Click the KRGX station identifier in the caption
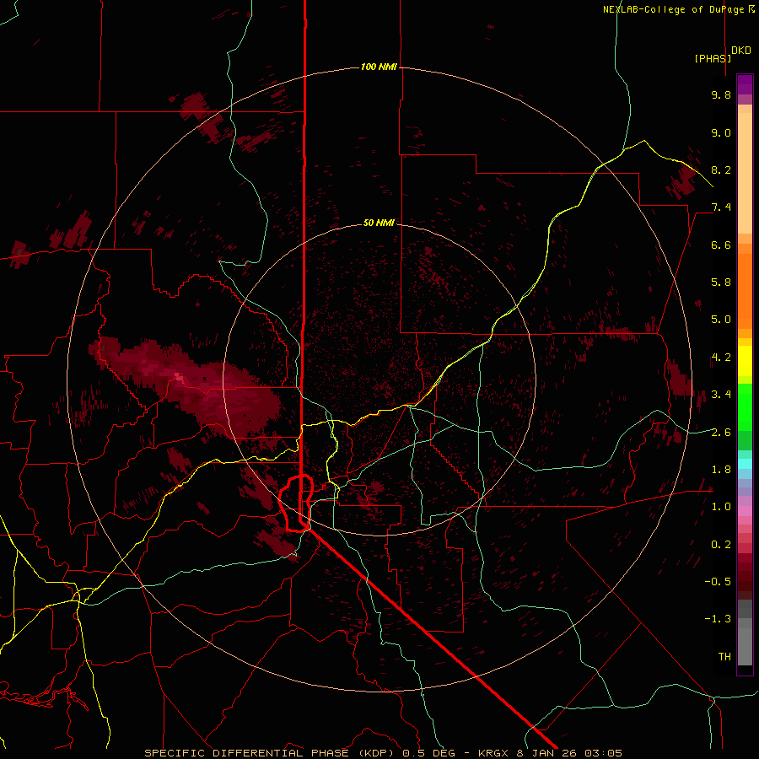759x759 pixels. click(x=494, y=753)
